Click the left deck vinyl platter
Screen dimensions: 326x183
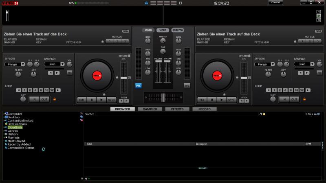(97, 75)
